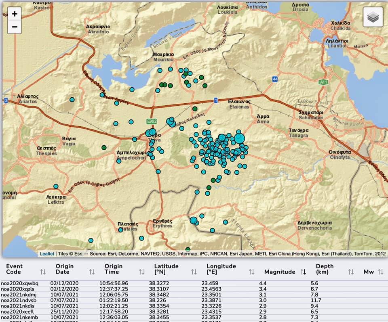Zoom in on the map
This screenshot has height=322, width=388.
point(15,14)
